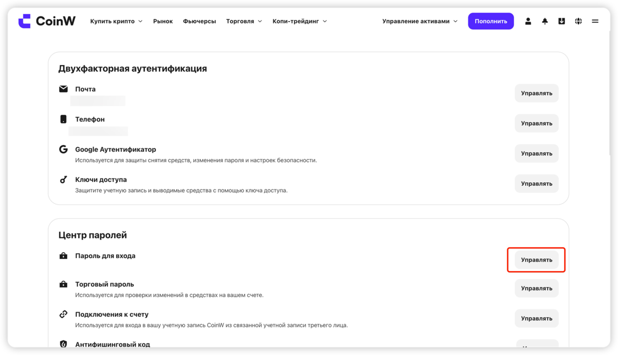Open the Фьючерсы menu item
This screenshot has height=355, width=618.
(199, 21)
